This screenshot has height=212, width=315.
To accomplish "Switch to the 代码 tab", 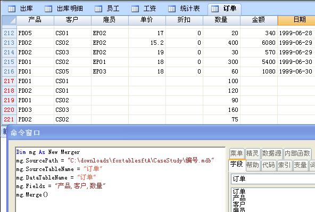I will (269, 165).
